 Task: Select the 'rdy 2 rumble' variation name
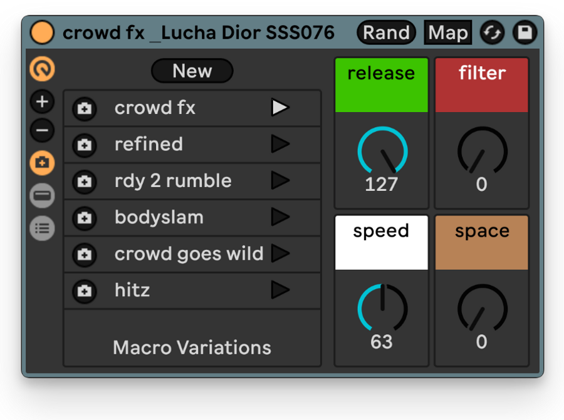click(x=173, y=180)
